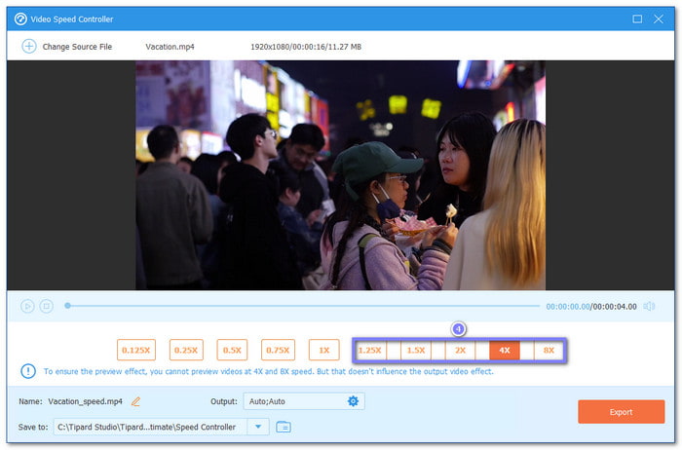Click the Video Speed Controller app logo

(x=20, y=19)
